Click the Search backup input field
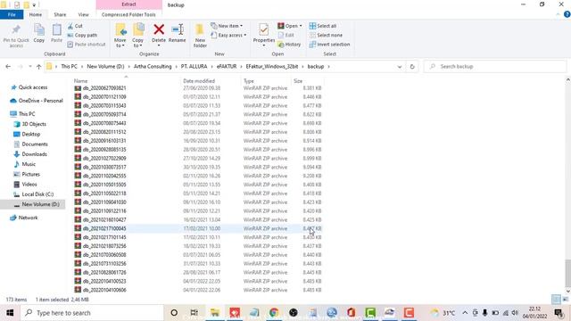 click(495, 67)
